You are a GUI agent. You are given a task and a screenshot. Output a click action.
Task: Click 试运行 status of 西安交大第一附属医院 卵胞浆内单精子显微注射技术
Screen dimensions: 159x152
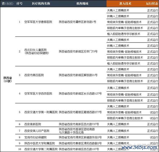[x=154, y=118]
